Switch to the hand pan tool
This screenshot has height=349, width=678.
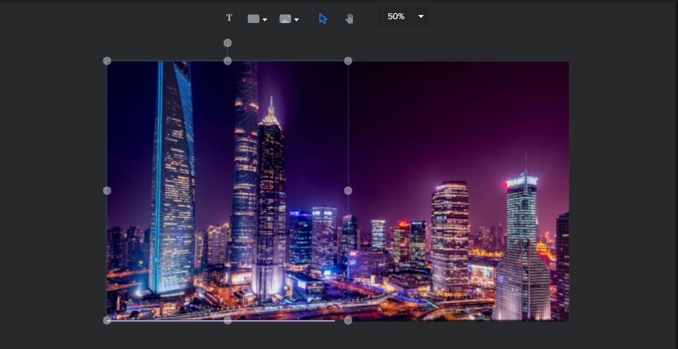pyautogui.click(x=349, y=18)
